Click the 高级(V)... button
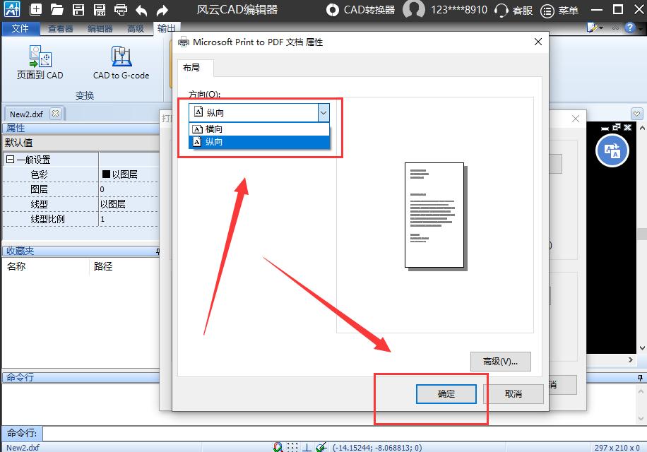This screenshot has height=452, width=647. click(x=501, y=362)
